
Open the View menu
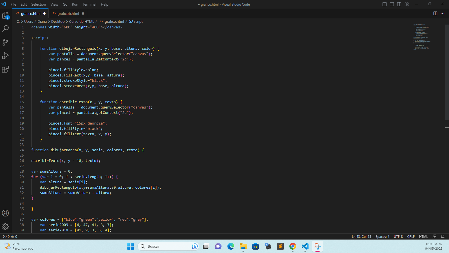(54, 4)
